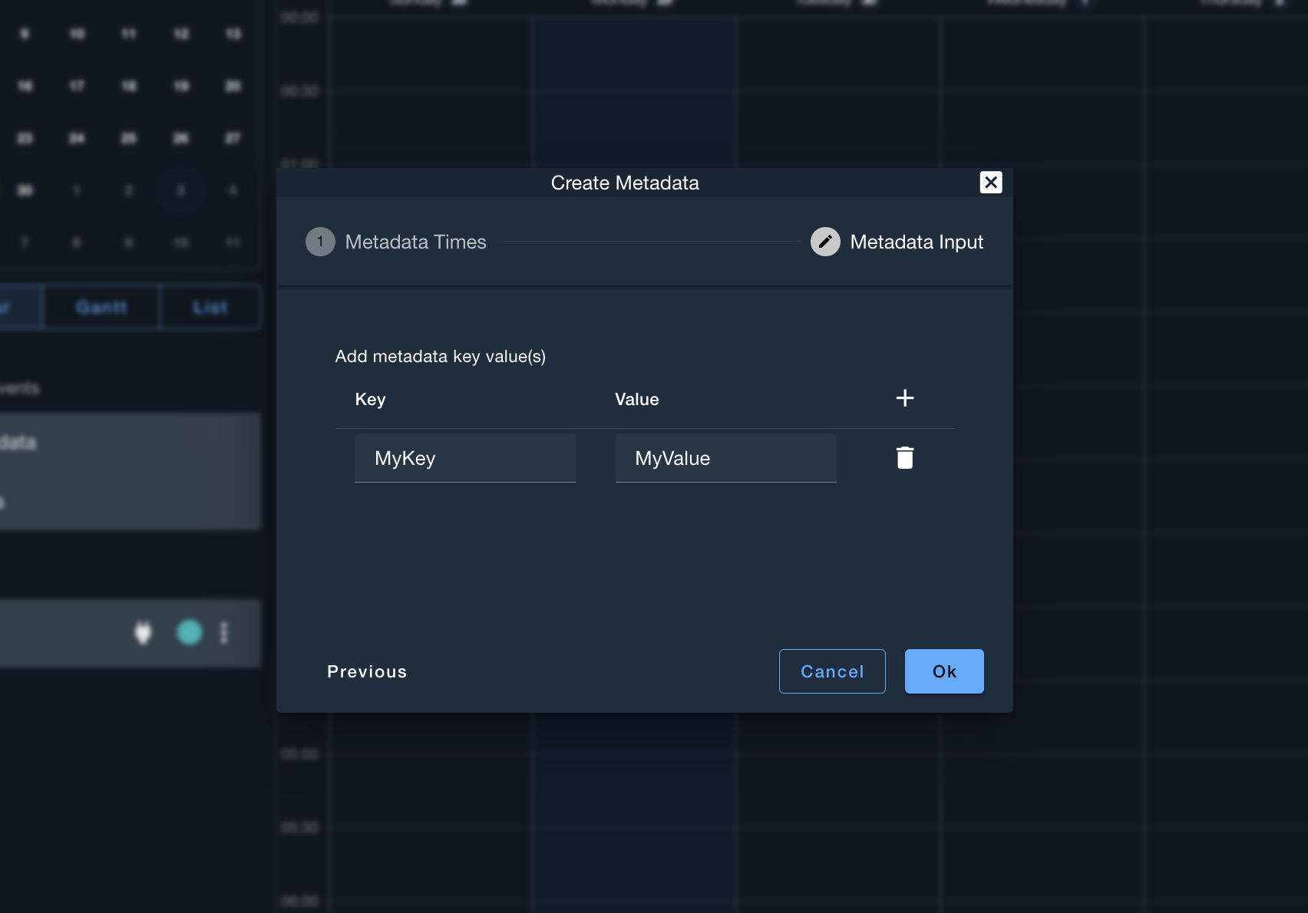This screenshot has height=913, width=1308.
Task: Jump to the Metadata Times step label
Action: 415,242
